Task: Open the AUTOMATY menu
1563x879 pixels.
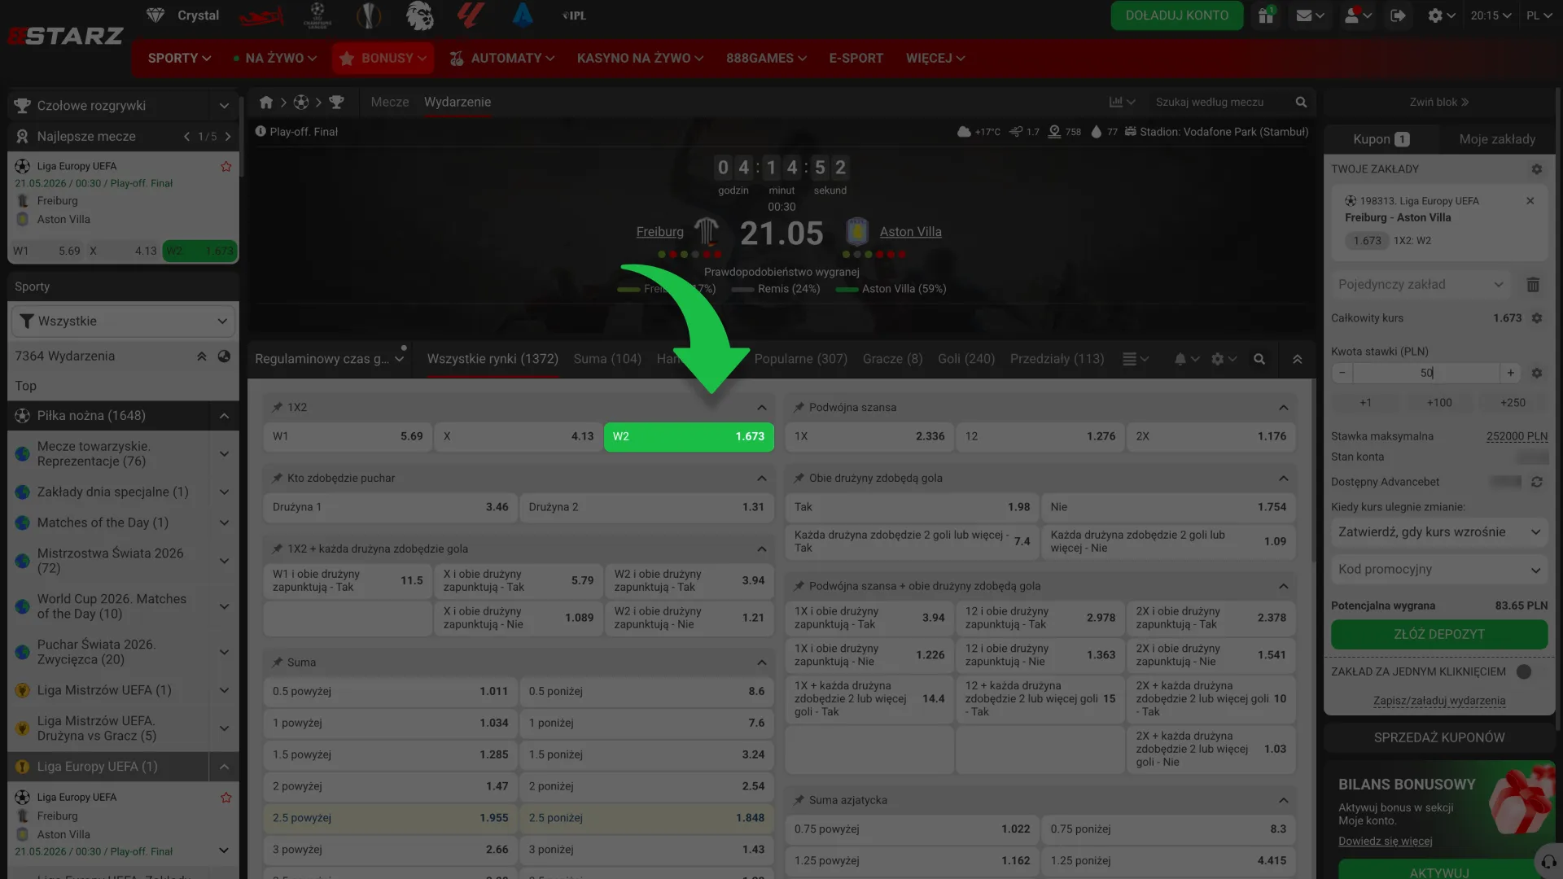Action: pos(502,59)
